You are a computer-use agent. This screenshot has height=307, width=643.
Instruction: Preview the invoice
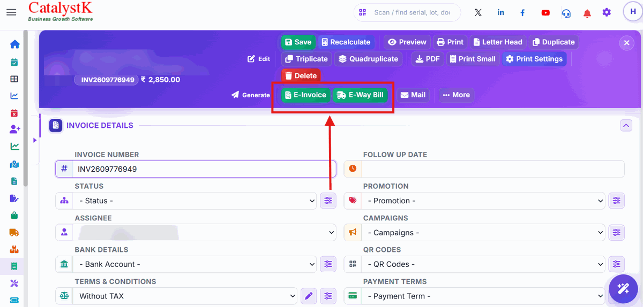coord(407,42)
